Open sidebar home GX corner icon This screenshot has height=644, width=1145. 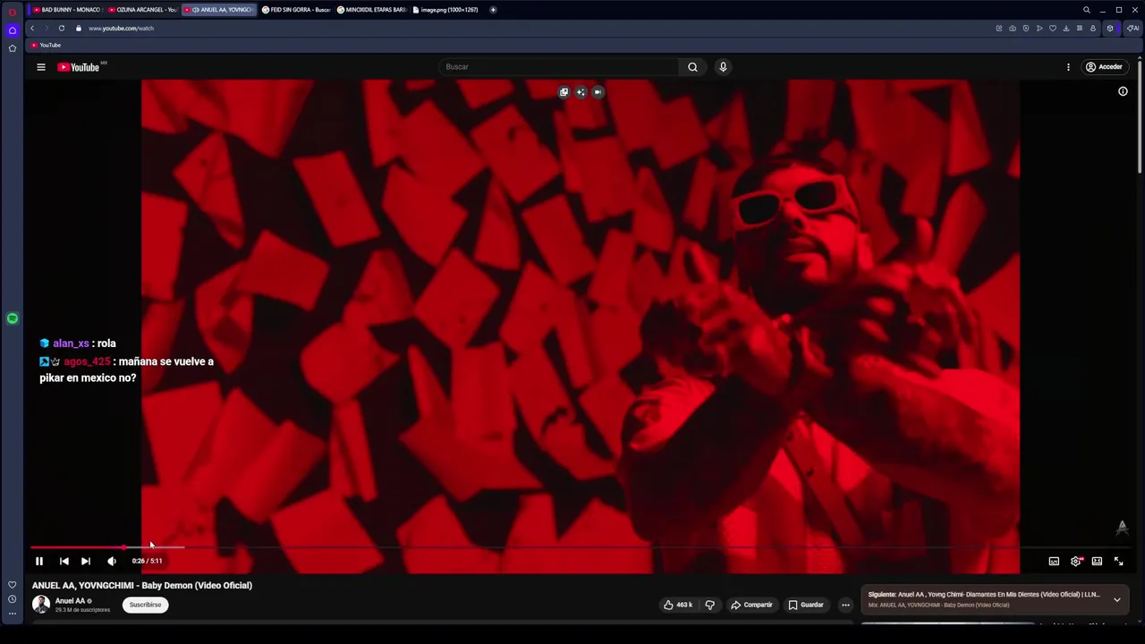click(x=13, y=30)
